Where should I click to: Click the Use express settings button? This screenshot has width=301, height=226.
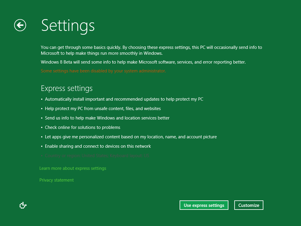(204, 205)
